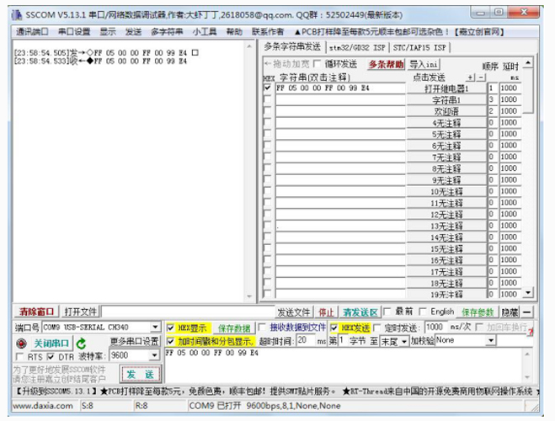
Task: Enable 接收数据到文件 checkbox
Action: pyautogui.click(x=262, y=328)
